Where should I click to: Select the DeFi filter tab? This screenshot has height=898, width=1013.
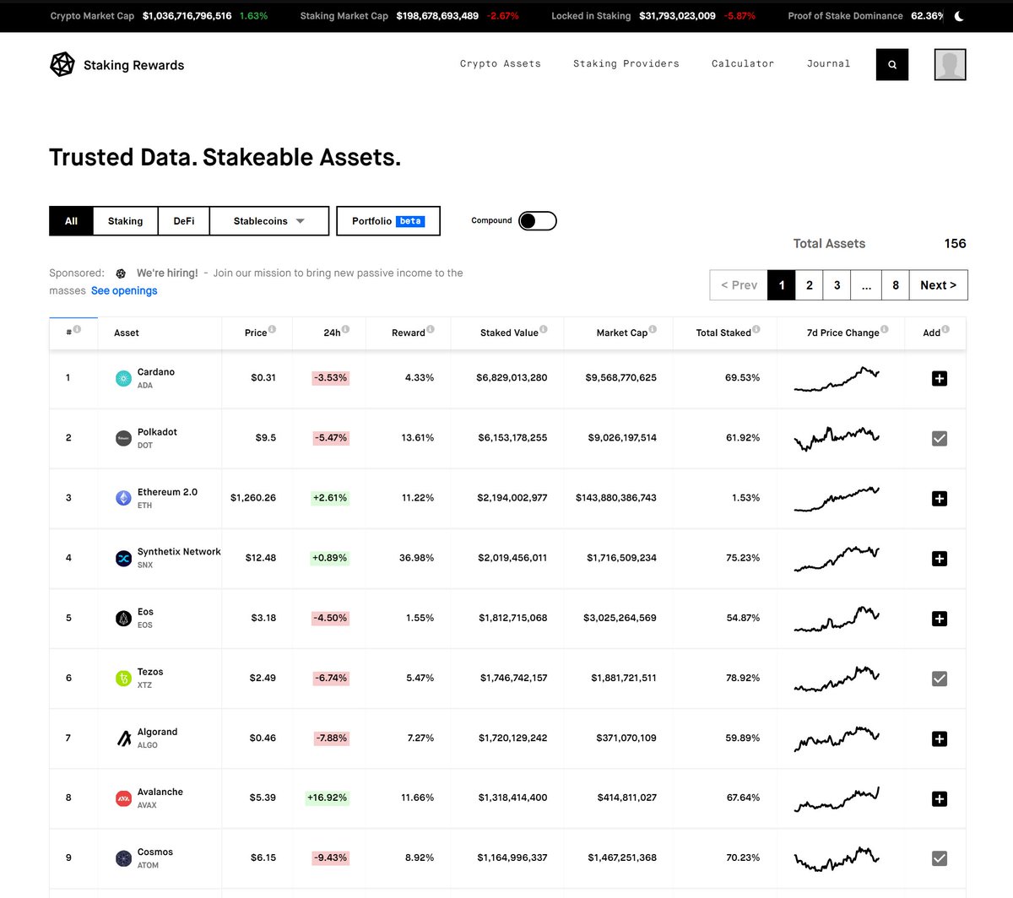coord(184,221)
